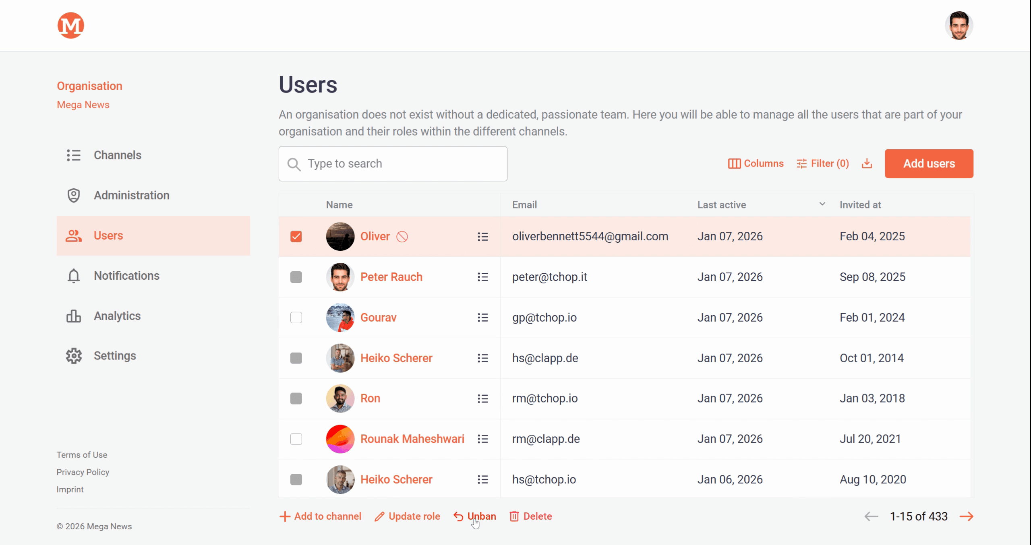Viewport: 1031px width, 545px height.
Task: Open the Analytics sidebar item
Action: 117,316
